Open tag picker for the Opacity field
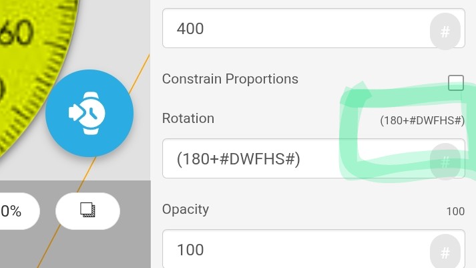Viewport: 476px width, 268px height. (x=446, y=253)
